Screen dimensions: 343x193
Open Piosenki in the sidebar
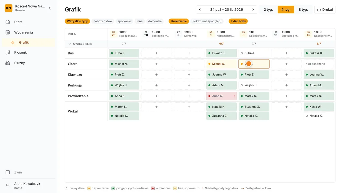tap(28, 53)
